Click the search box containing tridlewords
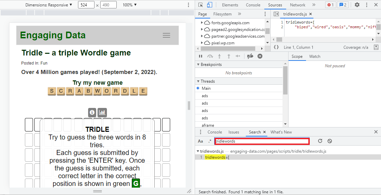 pos(262,141)
